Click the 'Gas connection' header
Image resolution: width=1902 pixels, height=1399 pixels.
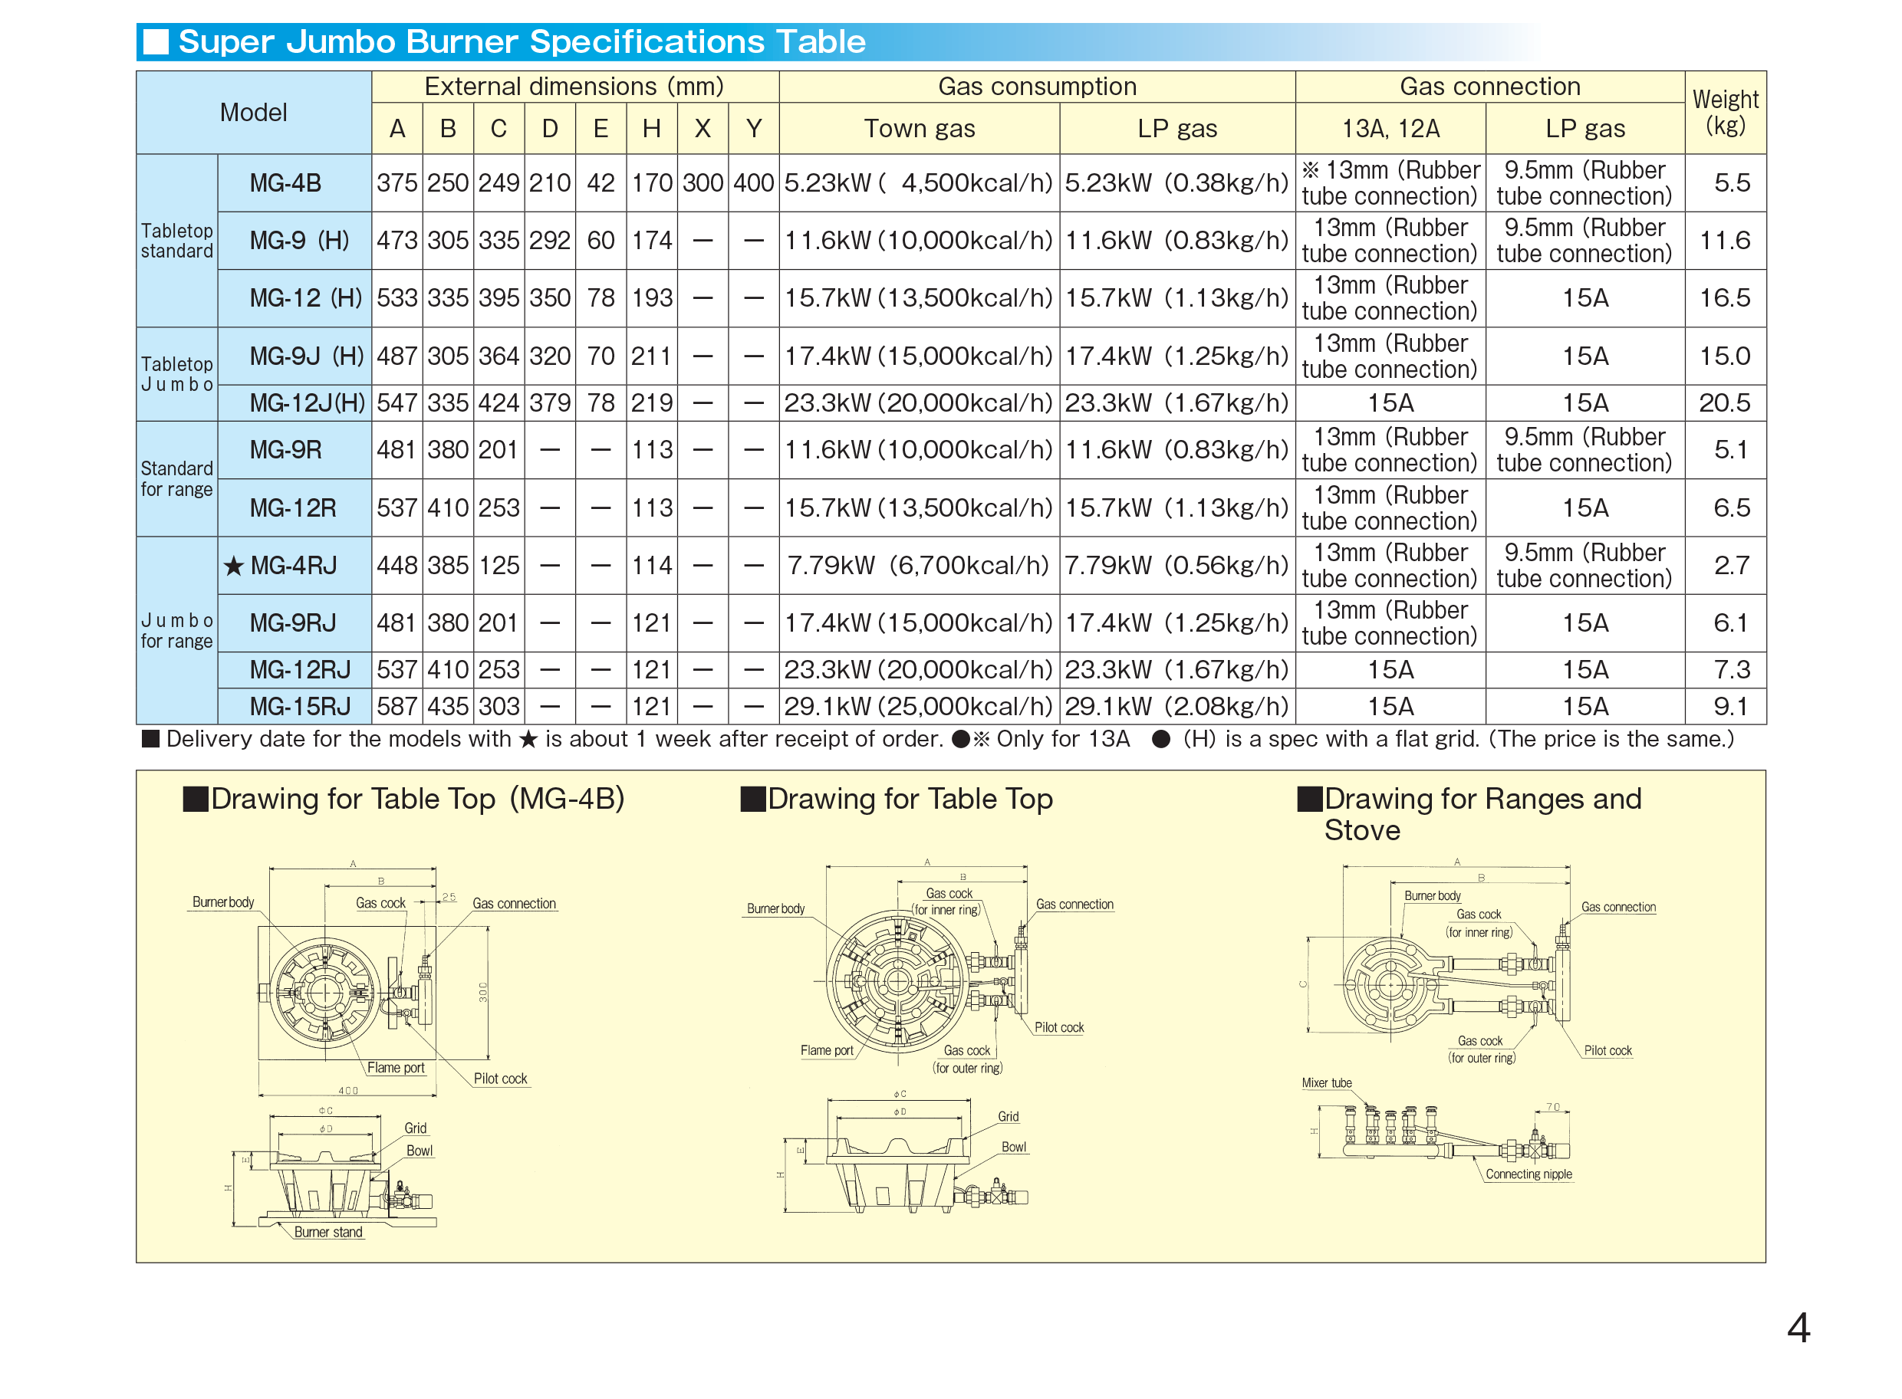click(1489, 87)
